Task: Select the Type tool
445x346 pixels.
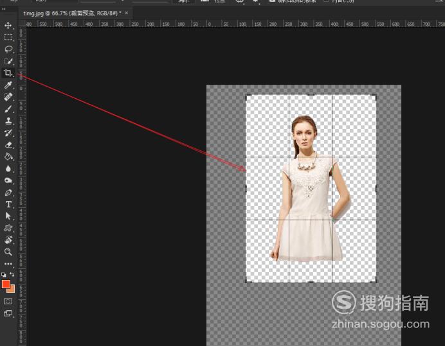Action: point(8,204)
